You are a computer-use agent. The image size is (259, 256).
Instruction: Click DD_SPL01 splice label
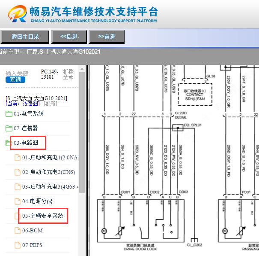point(193,125)
